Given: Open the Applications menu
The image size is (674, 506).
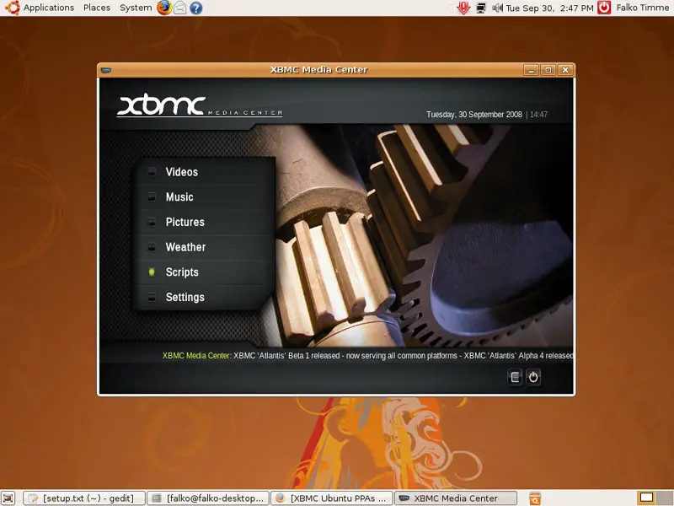Looking at the screenshot, I should click(49, 8).
